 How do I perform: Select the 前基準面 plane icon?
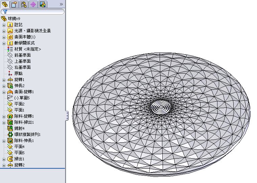pyautogui.click(x=10, y=55)
